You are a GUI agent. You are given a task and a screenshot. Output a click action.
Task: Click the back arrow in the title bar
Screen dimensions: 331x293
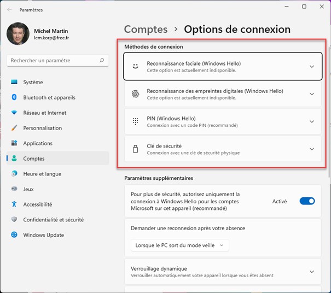(10, 9)
